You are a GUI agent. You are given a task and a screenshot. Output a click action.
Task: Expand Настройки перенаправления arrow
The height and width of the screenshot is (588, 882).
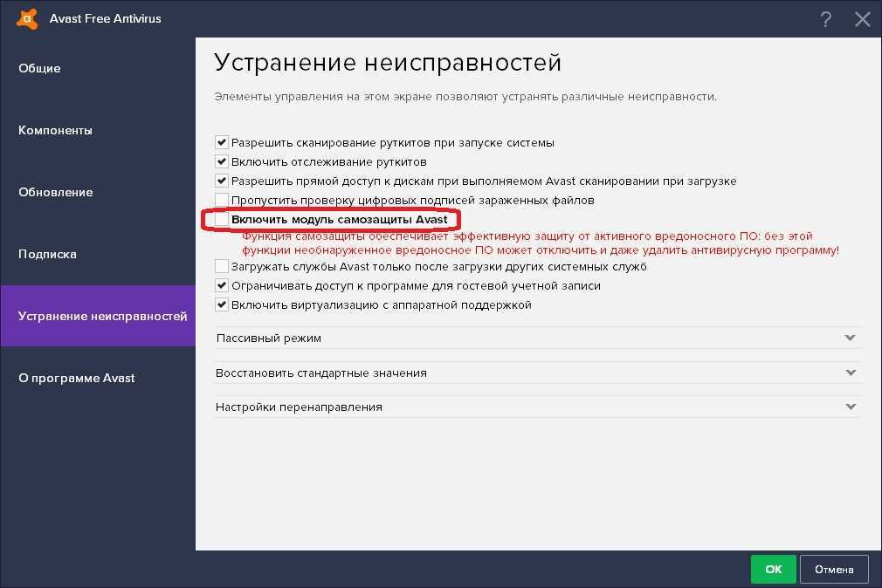pos(851,407)
